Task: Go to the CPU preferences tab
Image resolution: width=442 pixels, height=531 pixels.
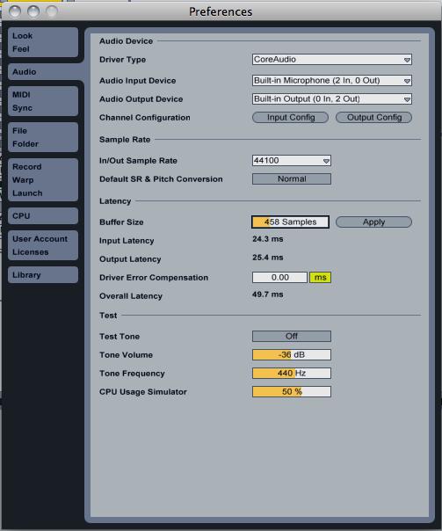Action: 43,215
